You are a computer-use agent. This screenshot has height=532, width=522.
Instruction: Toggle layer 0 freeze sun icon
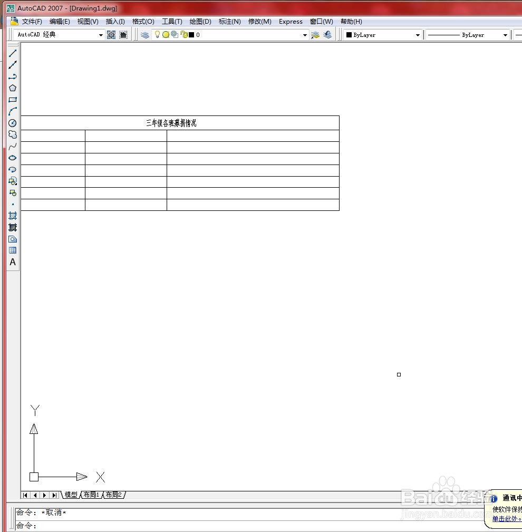(166, 35)
